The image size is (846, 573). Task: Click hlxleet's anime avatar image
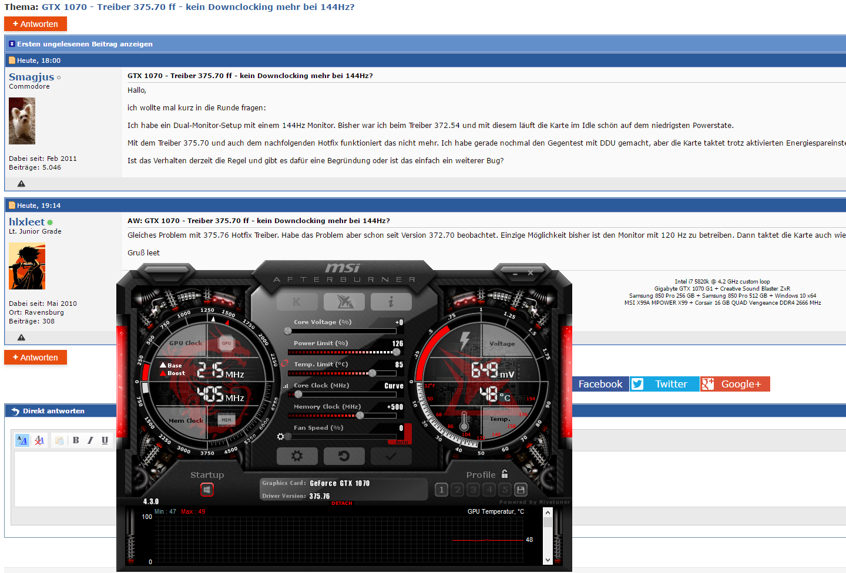pos(27,266)
